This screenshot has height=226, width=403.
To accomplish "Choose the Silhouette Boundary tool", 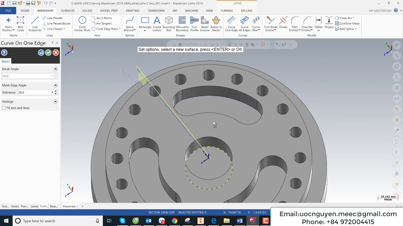I will click(182, 24).
